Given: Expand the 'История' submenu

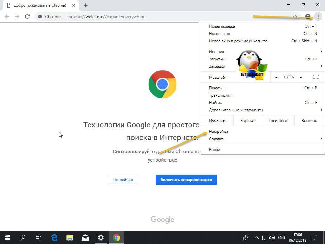Looking at the screenshot, I should coord(262,52).
